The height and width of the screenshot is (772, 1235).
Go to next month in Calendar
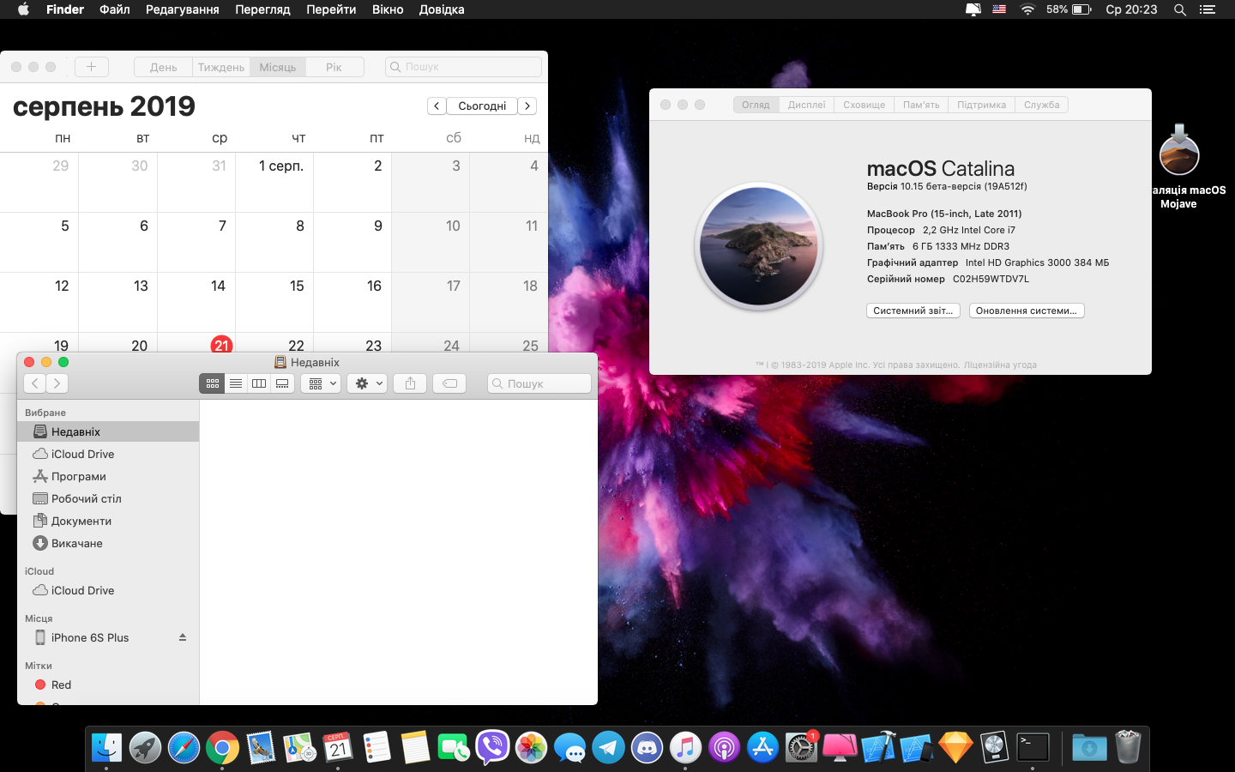528,106
